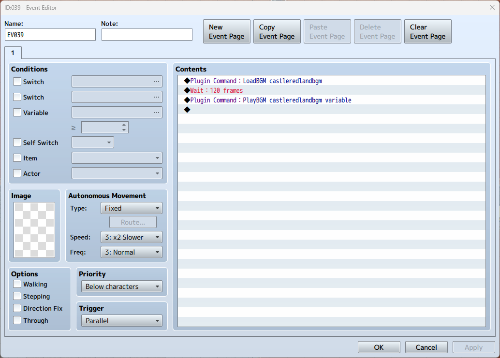Open Variable condition picker ellipsis

(x=156, y=113)
